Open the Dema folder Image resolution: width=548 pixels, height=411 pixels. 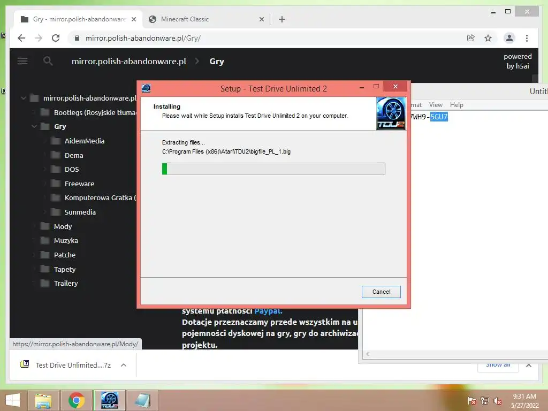[74, 155]
